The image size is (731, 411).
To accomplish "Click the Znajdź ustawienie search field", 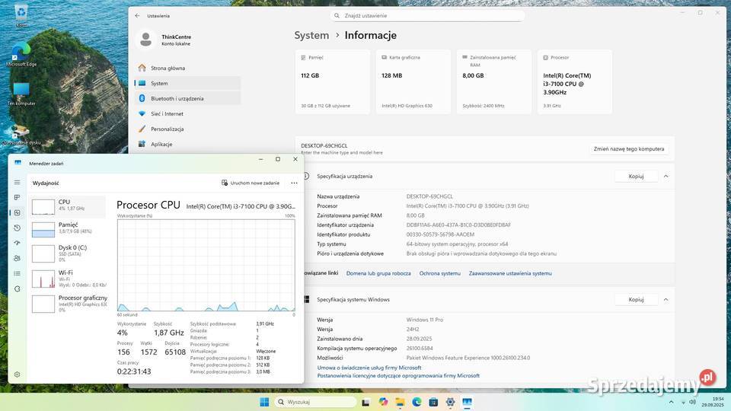I will pos(429,15).
